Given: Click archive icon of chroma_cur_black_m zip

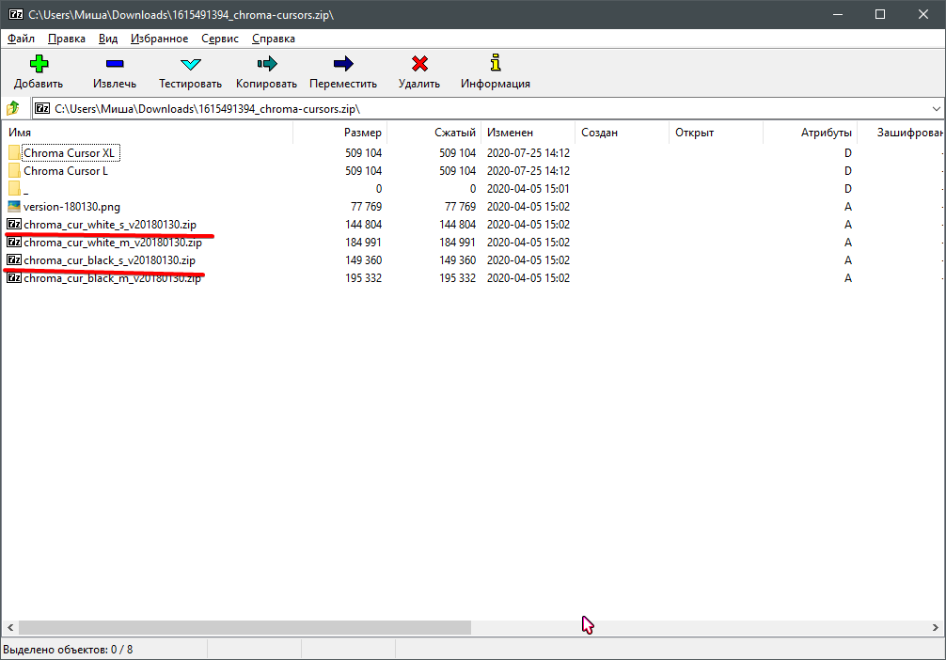Looking at the screenshot, I should (14, 277).
